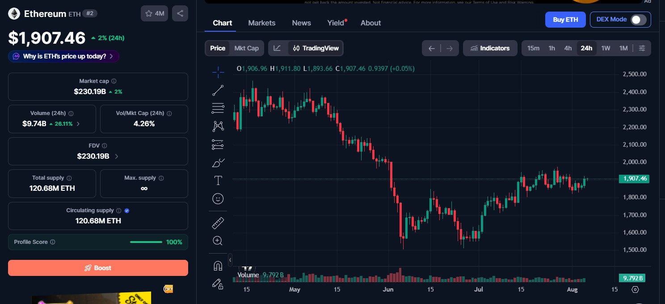Select the Mkt Cap chart option

pos(246,48)
